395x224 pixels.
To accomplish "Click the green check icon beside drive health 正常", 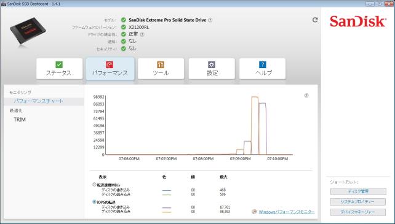I will pyautogui.click(x=124, y=34).
